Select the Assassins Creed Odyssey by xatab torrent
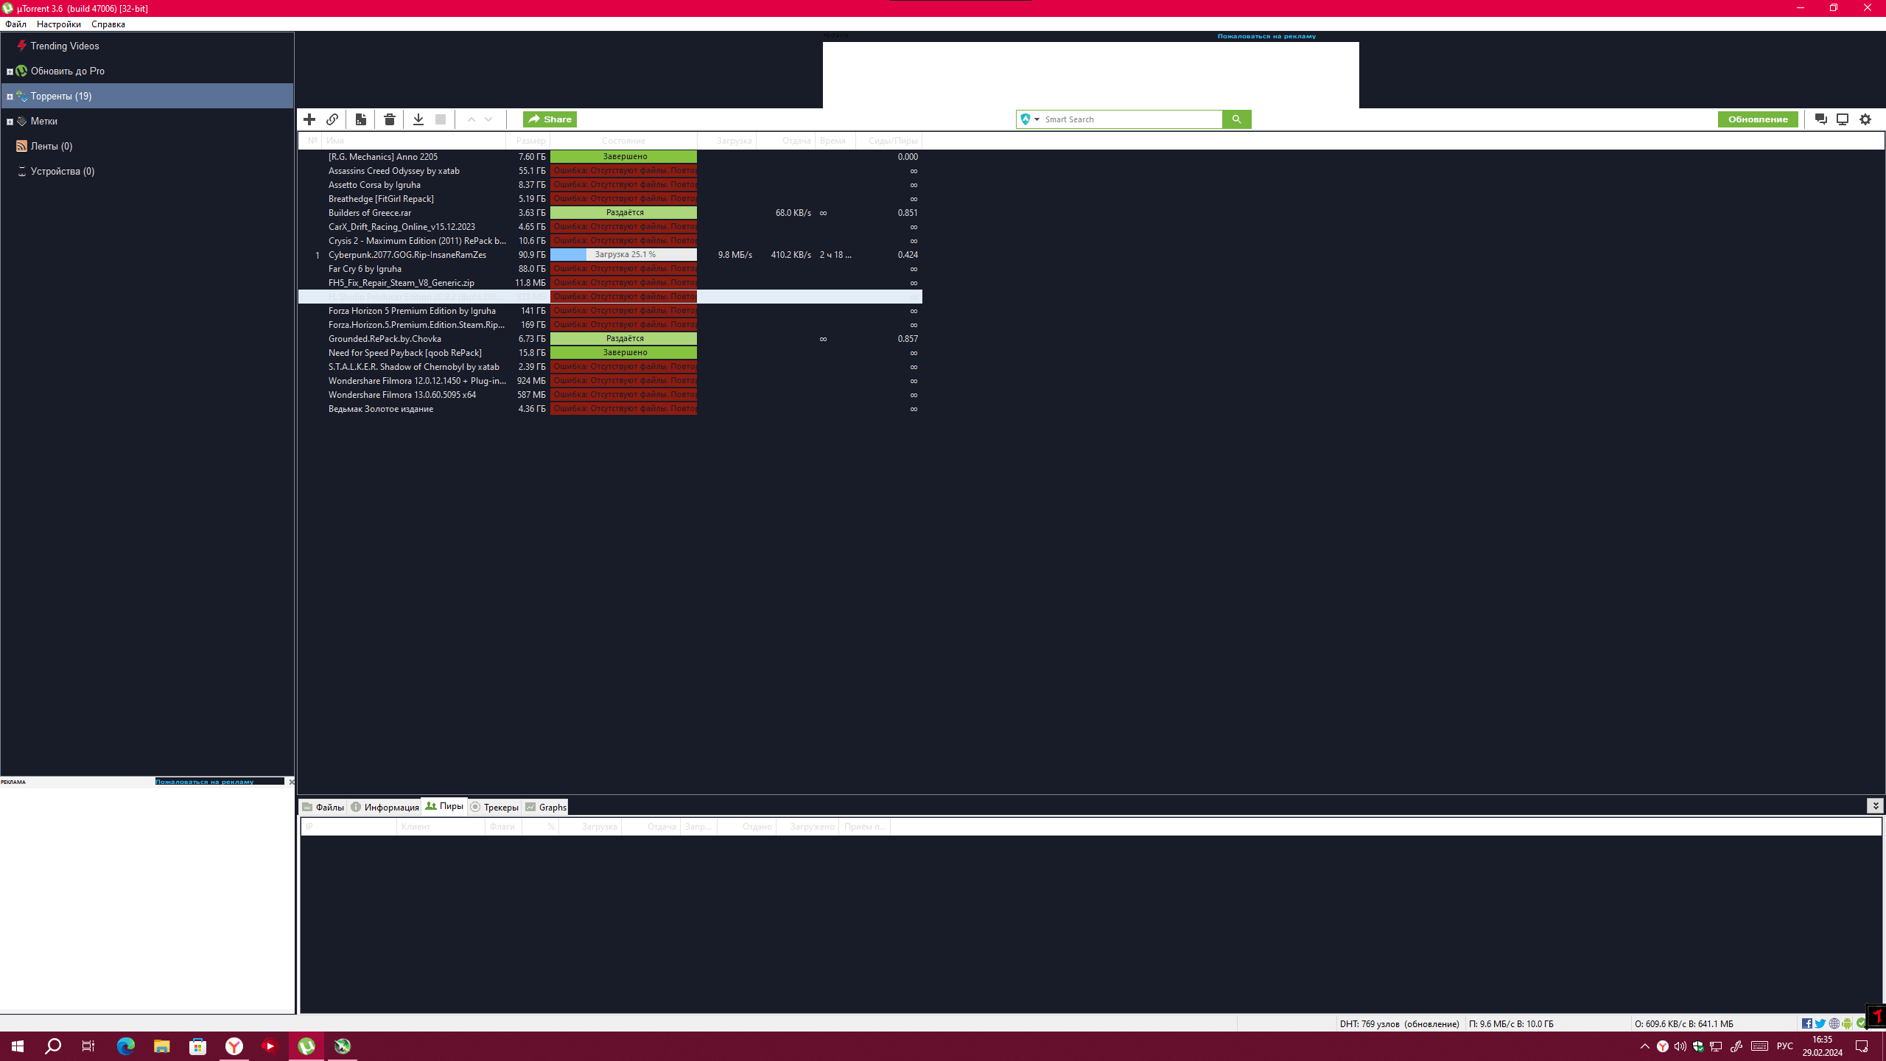 pyautogui.click(x=610, y=171)
